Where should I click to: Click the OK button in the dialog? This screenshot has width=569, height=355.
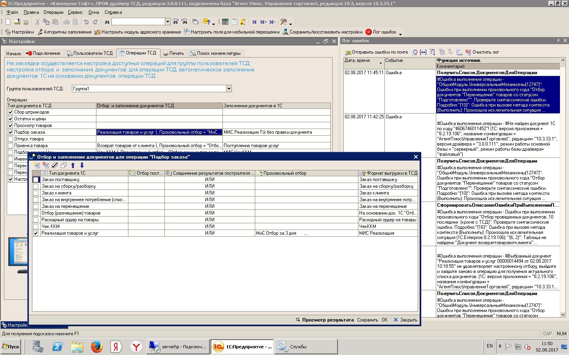384,320
